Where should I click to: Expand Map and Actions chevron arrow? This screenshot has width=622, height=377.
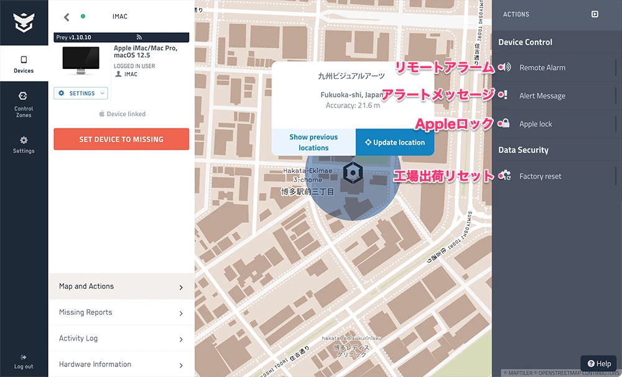click(181, 288)
